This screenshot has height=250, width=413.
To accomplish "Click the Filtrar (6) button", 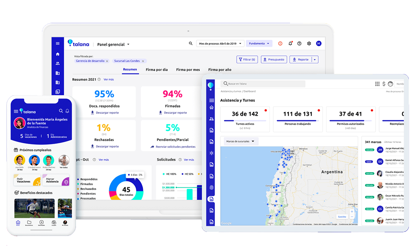I will click(247, 59).
